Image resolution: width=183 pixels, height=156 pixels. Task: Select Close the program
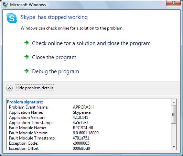click(x=54, y=57)
